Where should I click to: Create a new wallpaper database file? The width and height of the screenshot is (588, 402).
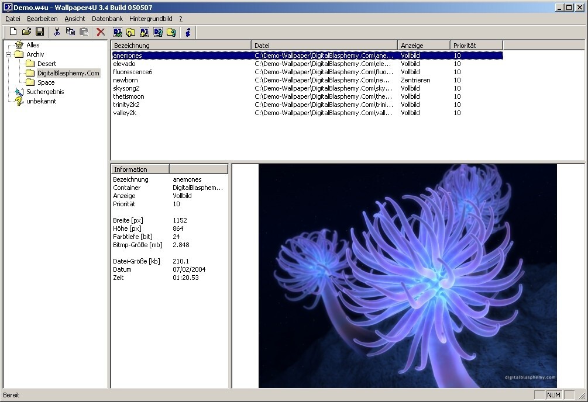pos(13,32)
